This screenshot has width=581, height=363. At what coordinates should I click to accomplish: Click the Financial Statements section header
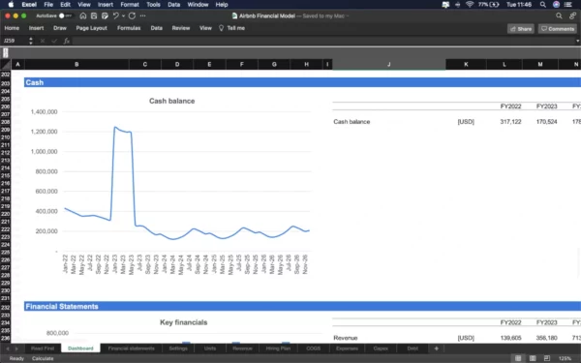302,307
